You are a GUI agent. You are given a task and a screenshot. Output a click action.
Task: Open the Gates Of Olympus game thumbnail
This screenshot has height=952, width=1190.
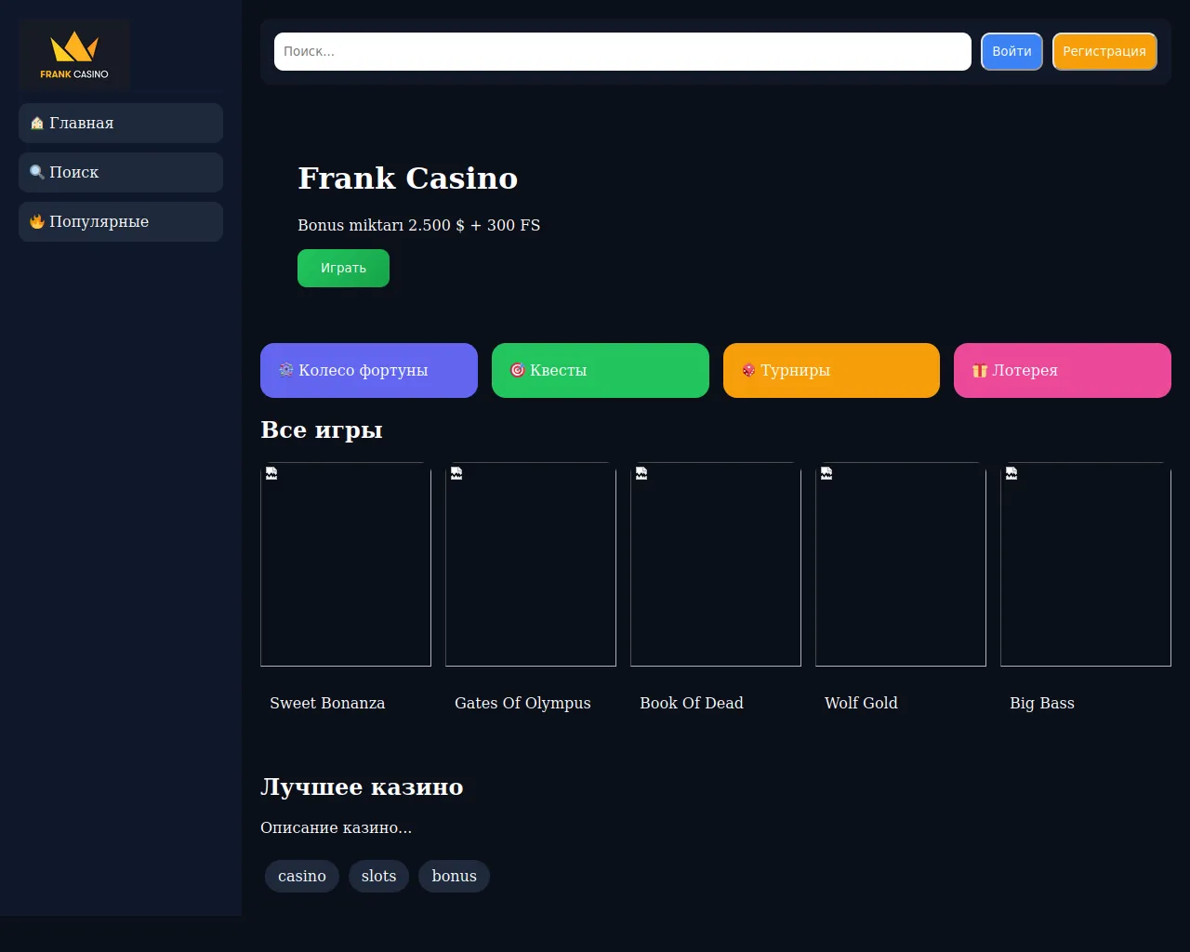pos(531,564)
